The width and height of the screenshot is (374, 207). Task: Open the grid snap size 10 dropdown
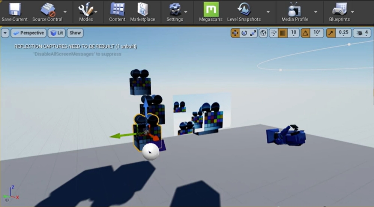293,33
